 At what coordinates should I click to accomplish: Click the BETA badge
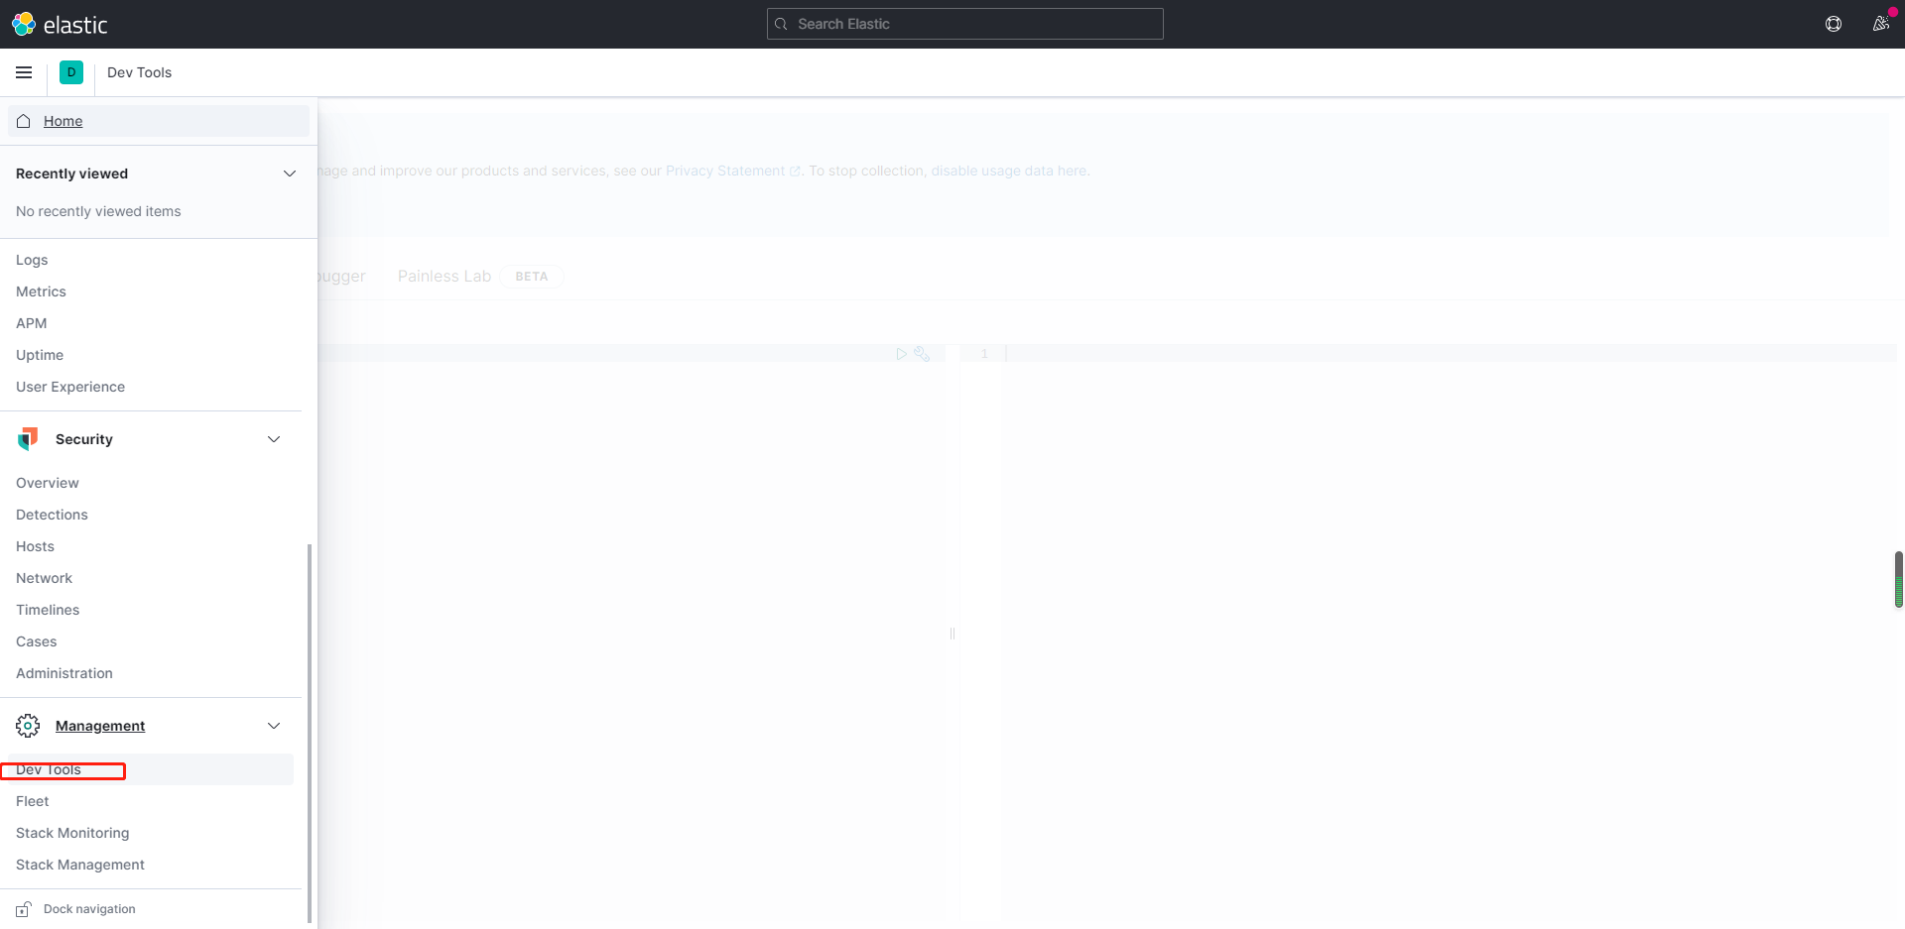pyautogui.click(x=532, y=277)
